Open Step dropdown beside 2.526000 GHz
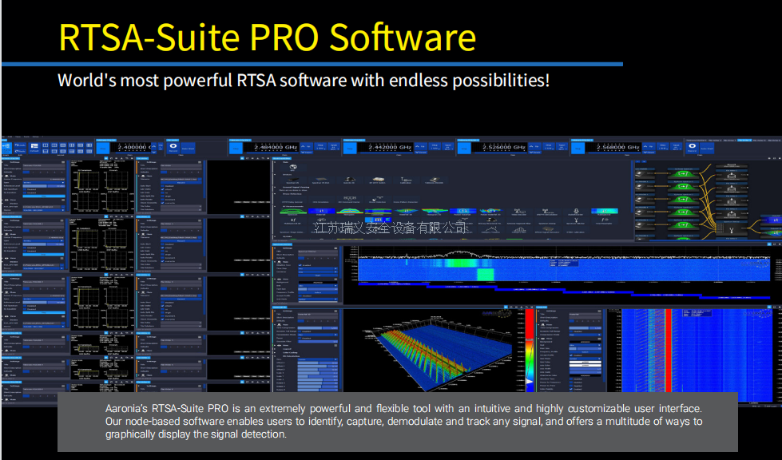The width and height of the screenshot is (782, 460). click(549, 148)
